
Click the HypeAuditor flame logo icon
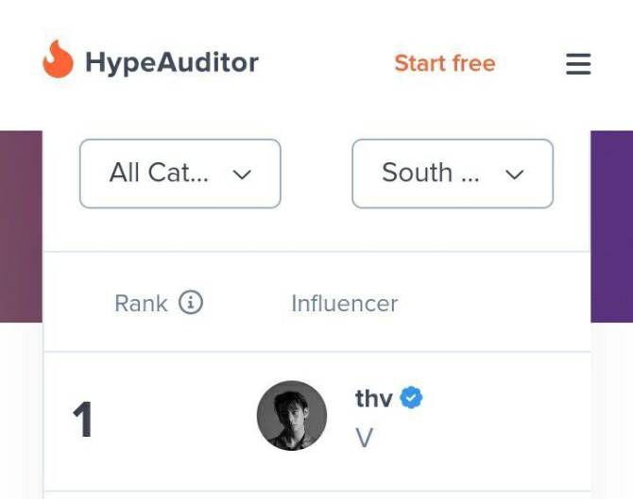tap(59, 58)
